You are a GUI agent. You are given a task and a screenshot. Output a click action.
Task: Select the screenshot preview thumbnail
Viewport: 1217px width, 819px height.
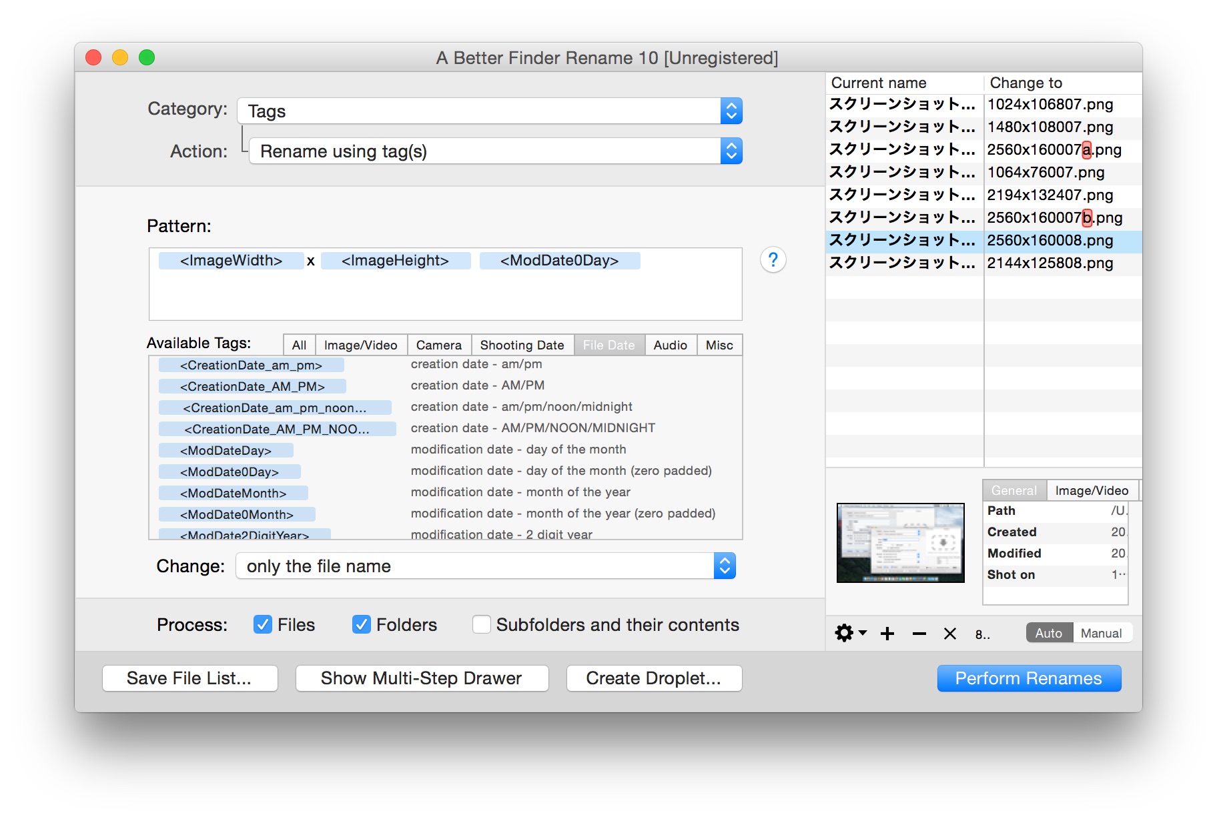tap(901, 543)
